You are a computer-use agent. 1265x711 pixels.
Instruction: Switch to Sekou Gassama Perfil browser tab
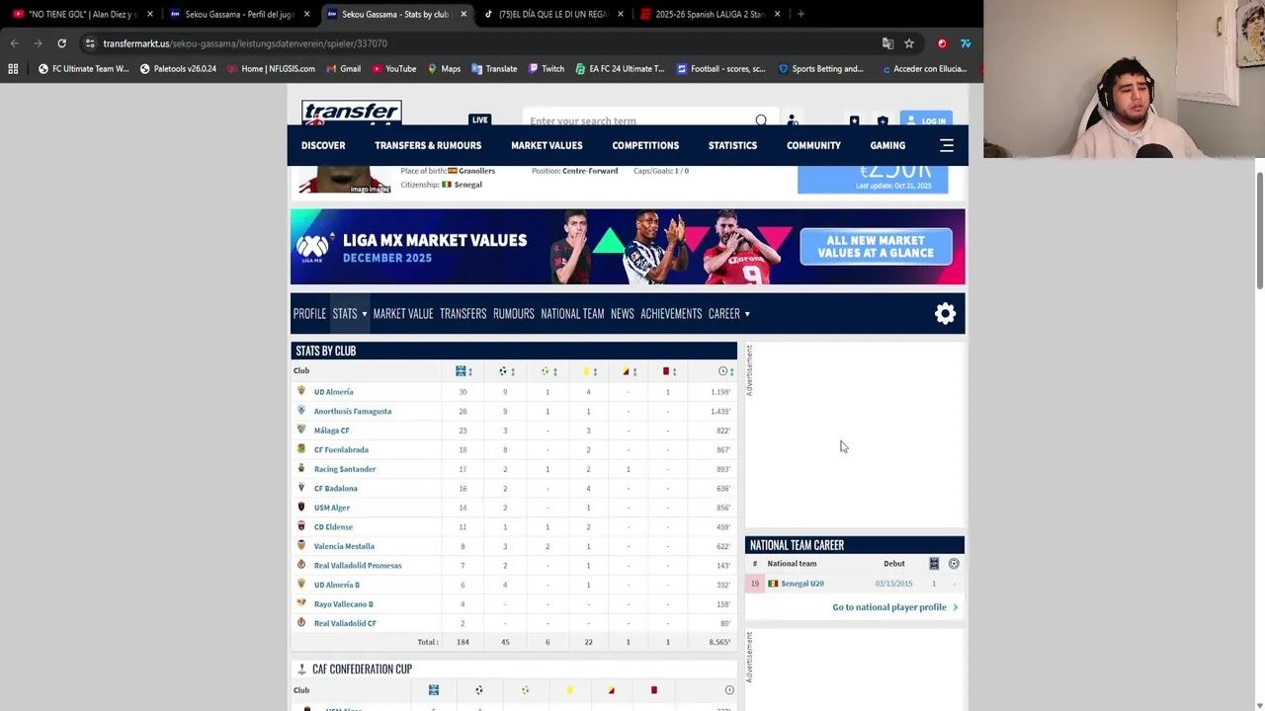pos(240,14)
